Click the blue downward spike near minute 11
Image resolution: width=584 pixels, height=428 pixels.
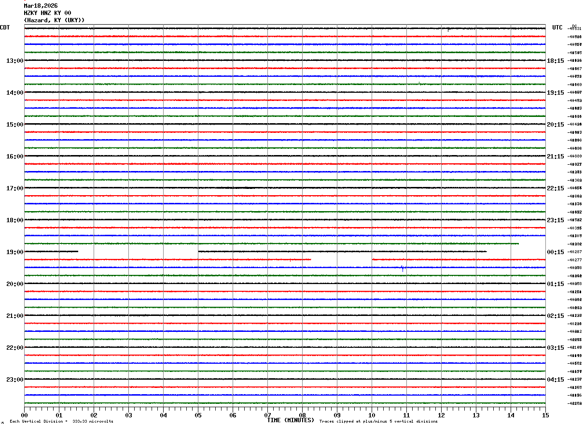pyautogui.click(x=403, y=269)
